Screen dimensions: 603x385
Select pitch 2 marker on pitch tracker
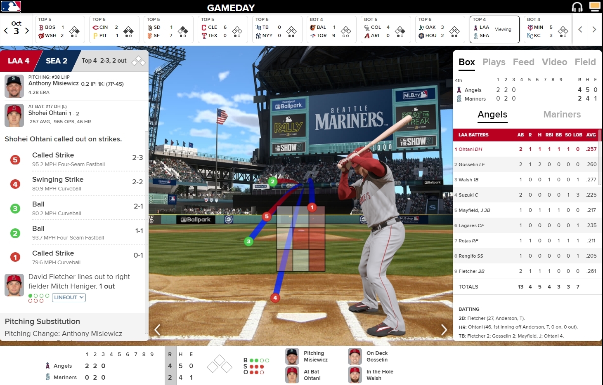272,181
